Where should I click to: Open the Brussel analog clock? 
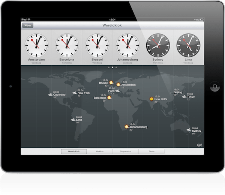click(x=97, y=45)
